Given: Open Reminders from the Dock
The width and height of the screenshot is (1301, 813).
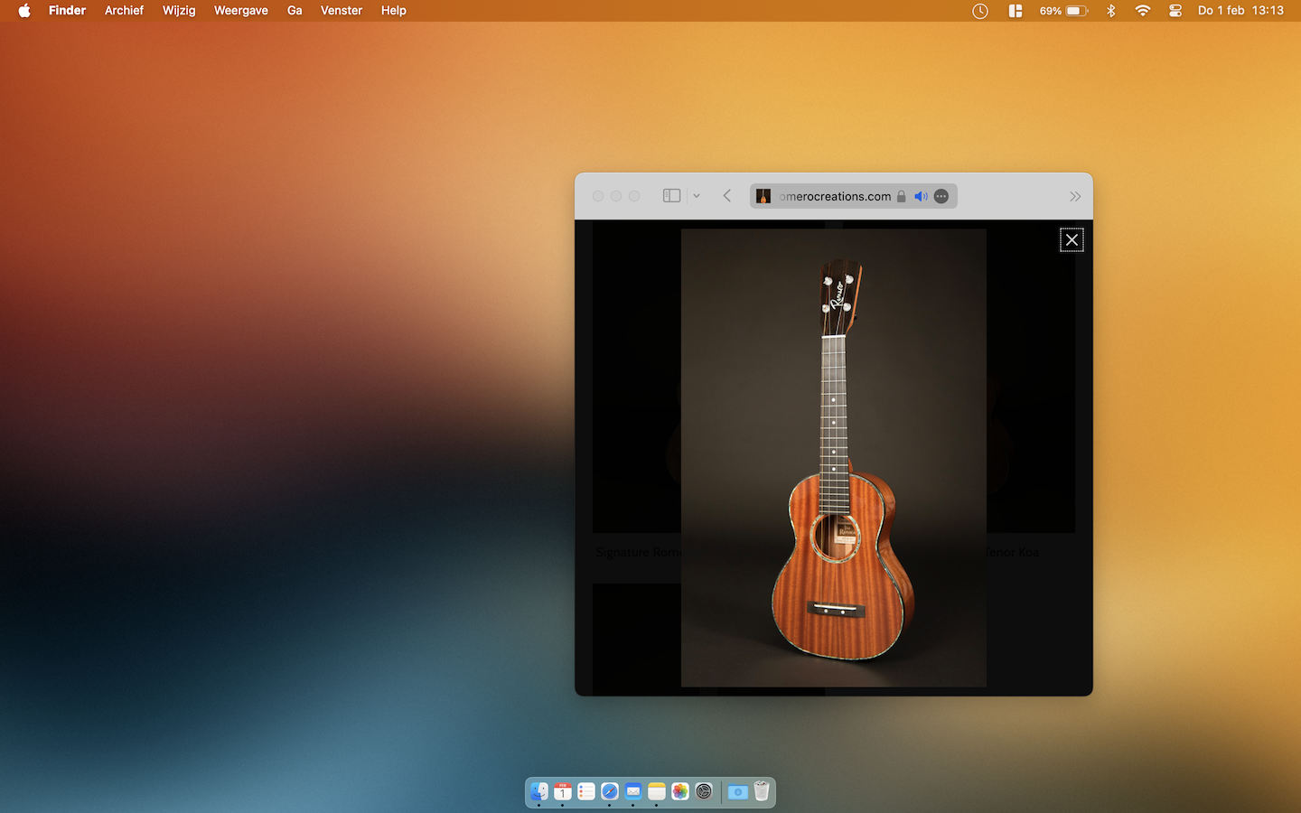Looking at the screenshot, I should [x=586, y=791].
